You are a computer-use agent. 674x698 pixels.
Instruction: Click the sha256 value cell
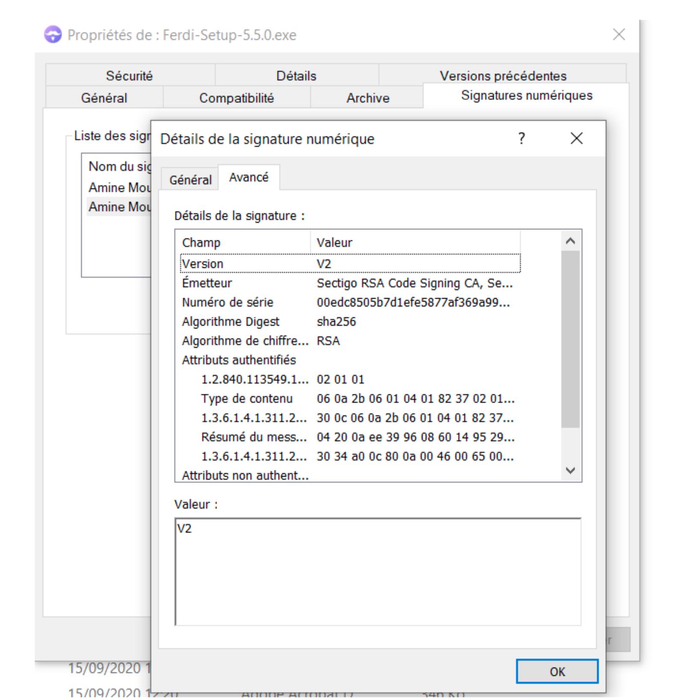(336, 322)
